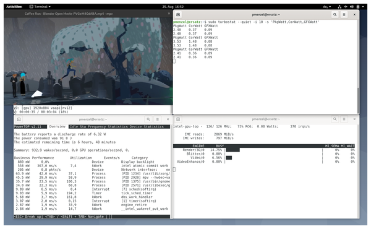Image resolution: width=371 pixels, height=229 pixels.
Task: Close the turbostat terminal window
Action: pyautogui.click(x=354, y=15)
